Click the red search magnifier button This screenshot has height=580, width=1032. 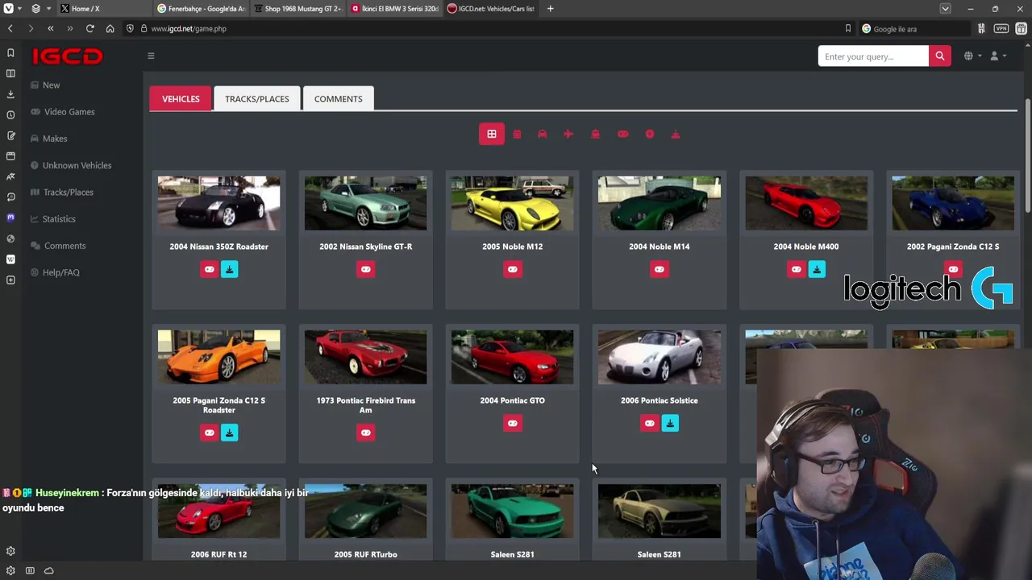click(939, 56)
